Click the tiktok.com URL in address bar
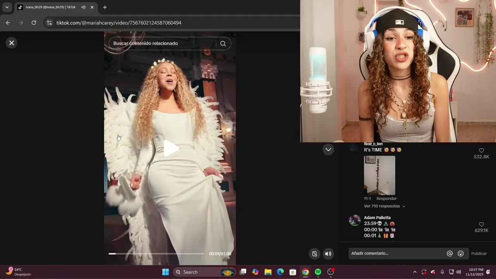 [119, 23]
